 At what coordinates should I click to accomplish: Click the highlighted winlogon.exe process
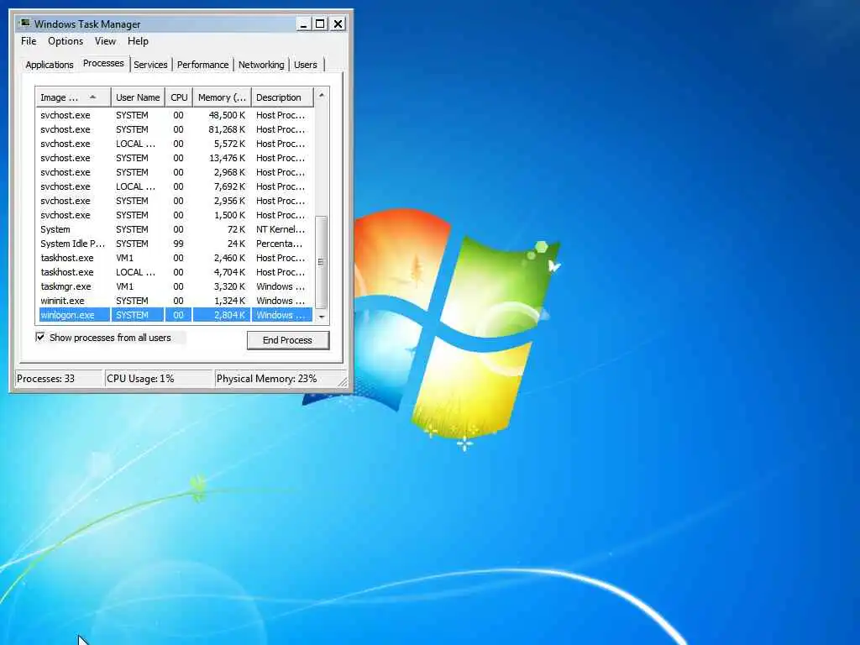tap(176, 315)
